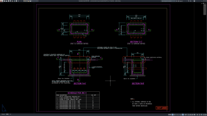Click the first annotation scale A icon
Screen dimensions: 207x116
[x=190, y=115]
